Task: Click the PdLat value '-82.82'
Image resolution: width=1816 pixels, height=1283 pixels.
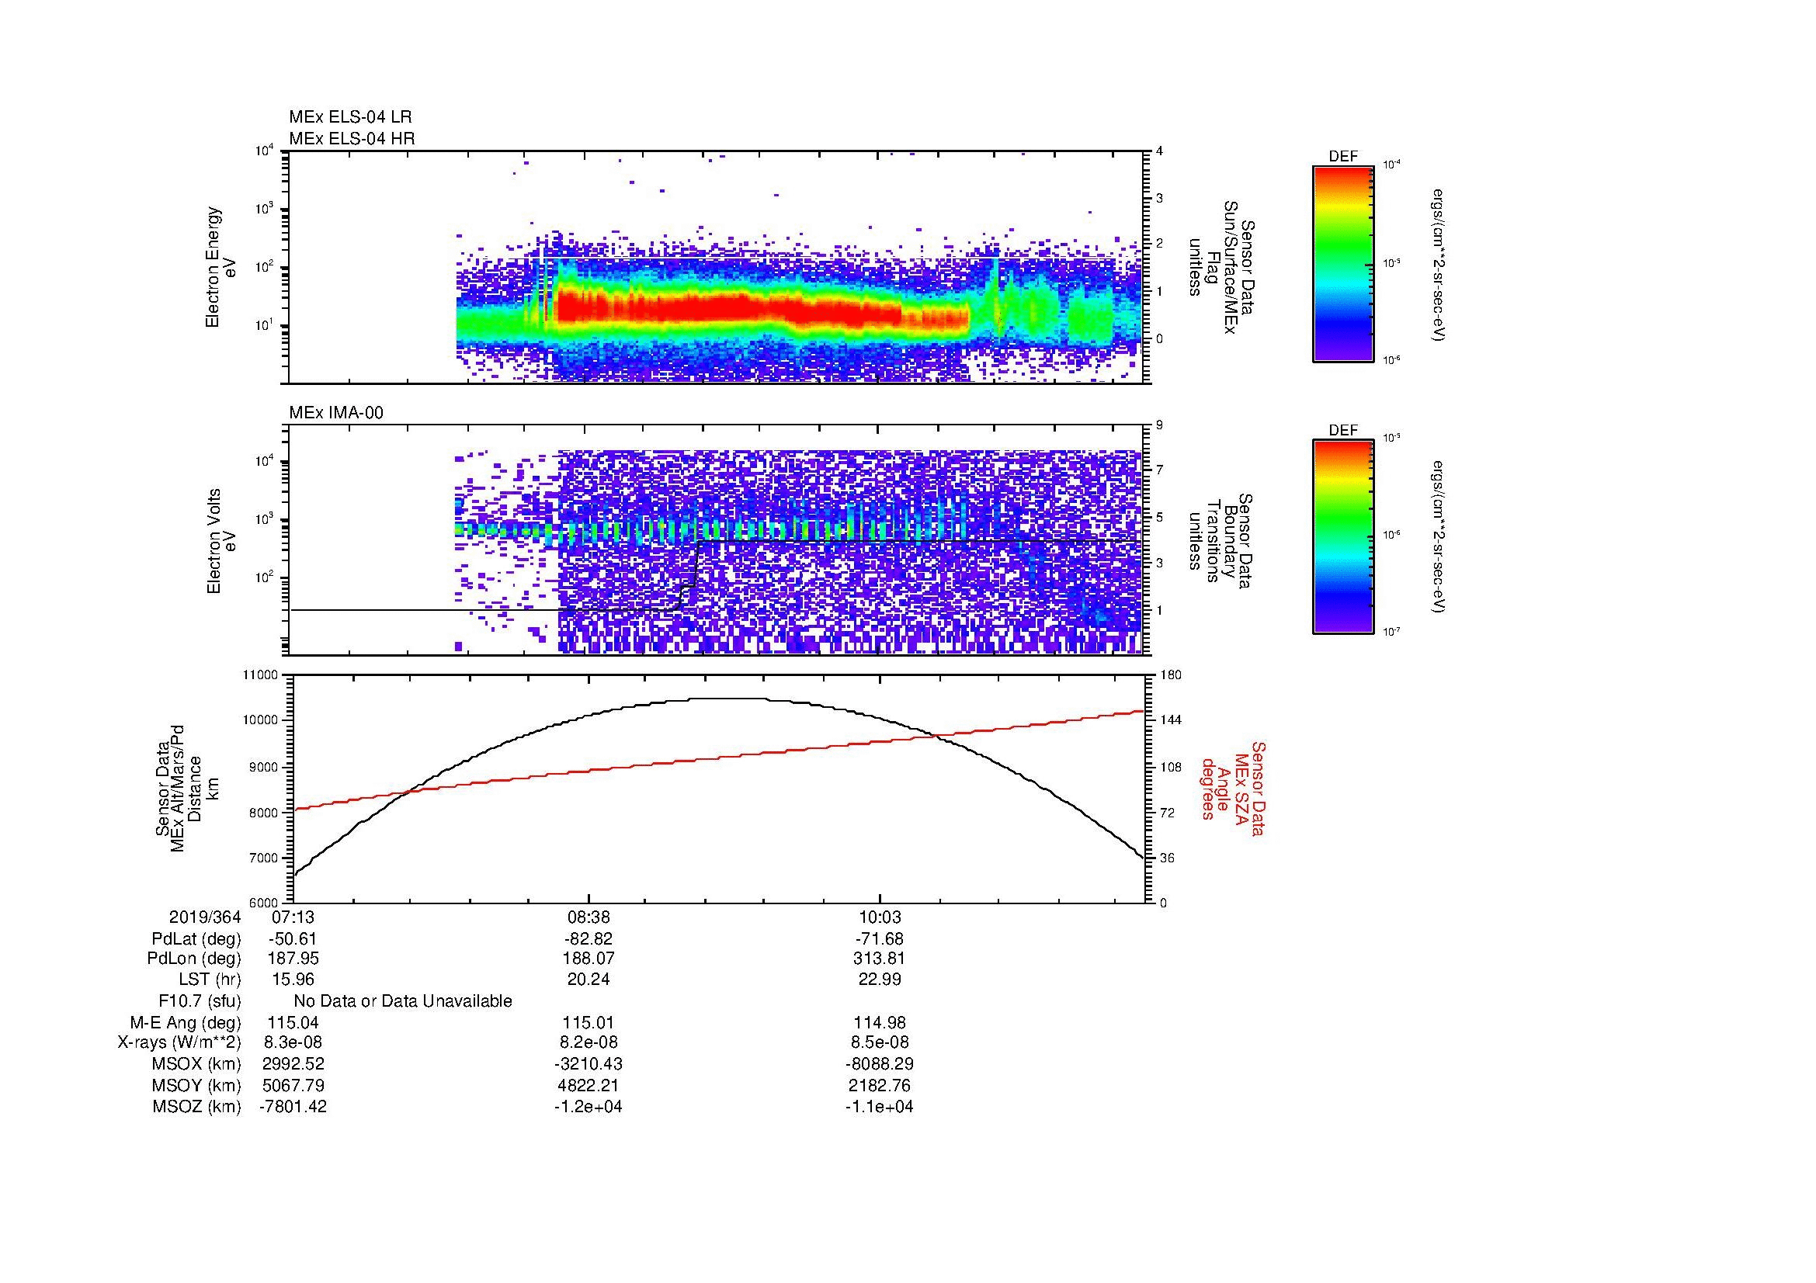Action: pos(589,939)
